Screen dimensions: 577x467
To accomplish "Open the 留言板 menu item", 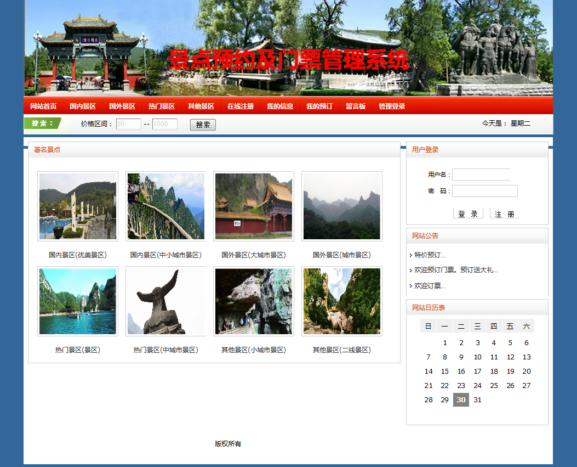I will coord(356,106).
